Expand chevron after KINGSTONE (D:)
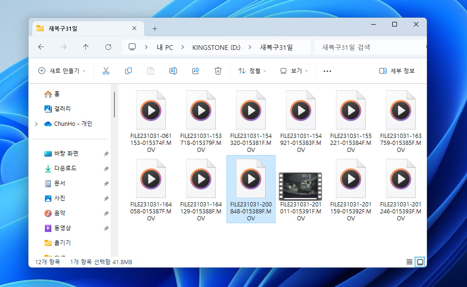 pos(250,47)
